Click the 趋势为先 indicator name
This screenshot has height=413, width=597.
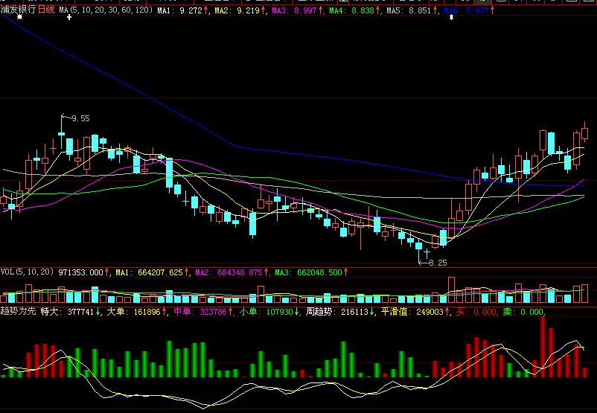point(19,313)
